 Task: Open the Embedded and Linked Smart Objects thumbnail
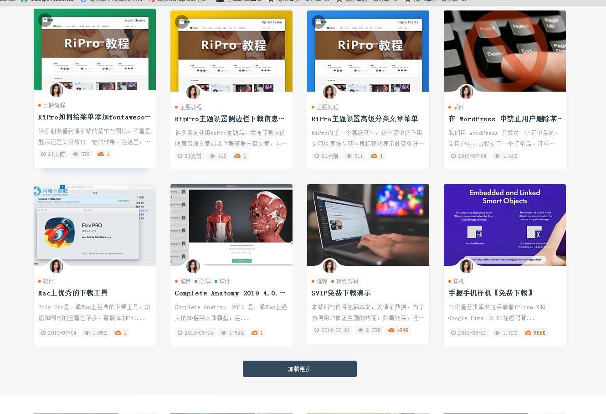pos(505,225)
